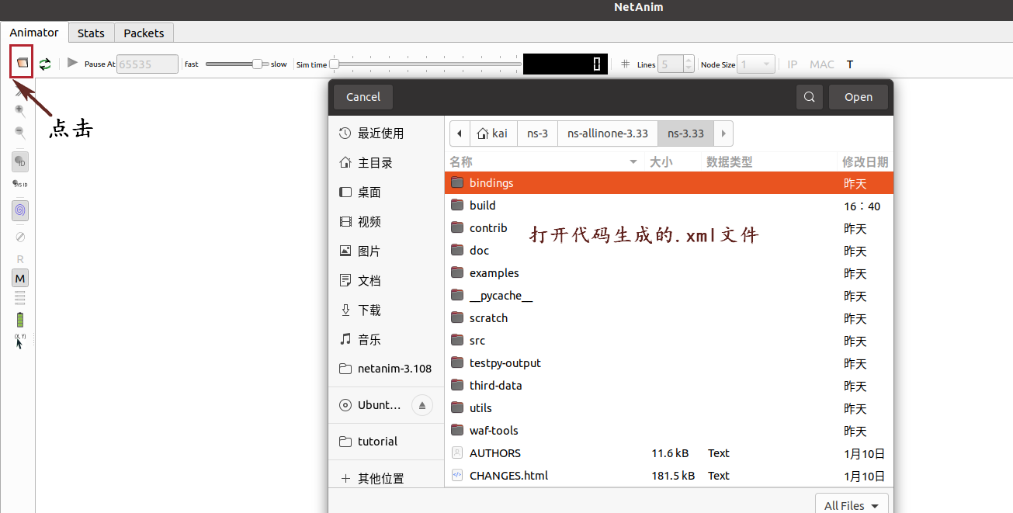Click the reset/reload simulation icon
Image resolution: width=1013 pixels, height=513 pixels.
(45, 64)
